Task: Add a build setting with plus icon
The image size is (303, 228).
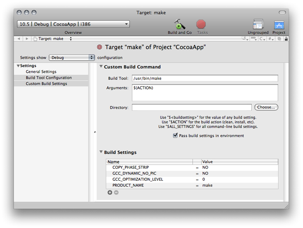Action: pos(110,192)
